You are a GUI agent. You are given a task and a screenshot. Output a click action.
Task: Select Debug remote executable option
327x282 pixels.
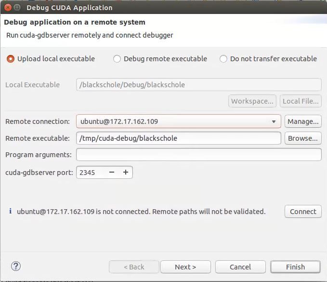pos(117,59)
